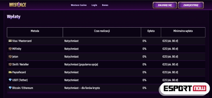Screen dimensions: 212x98
Task: Select Natychmiast in the MiFinity row
Action: (x=71, y=49)
